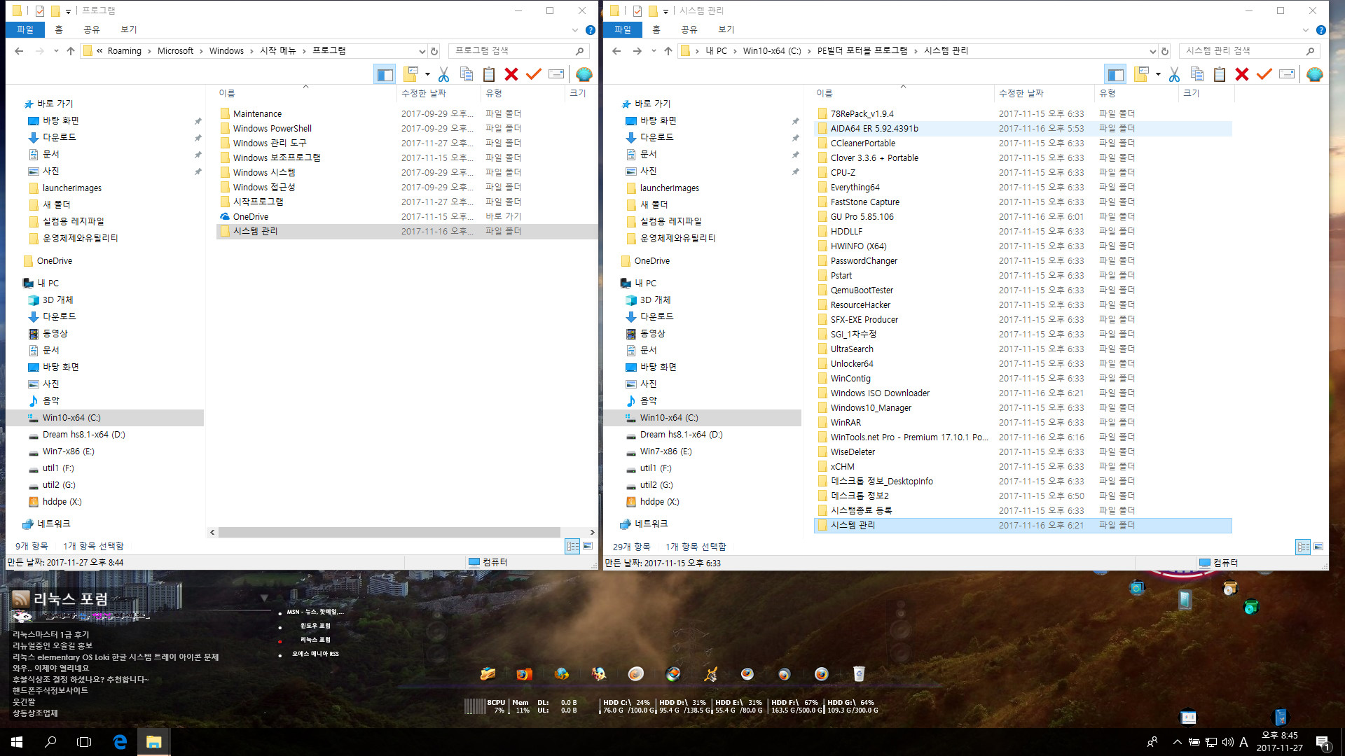The image size is (1345, 756).
Task: Open 홈 tab in 프로그램 window
Action: tap(59, 29)
